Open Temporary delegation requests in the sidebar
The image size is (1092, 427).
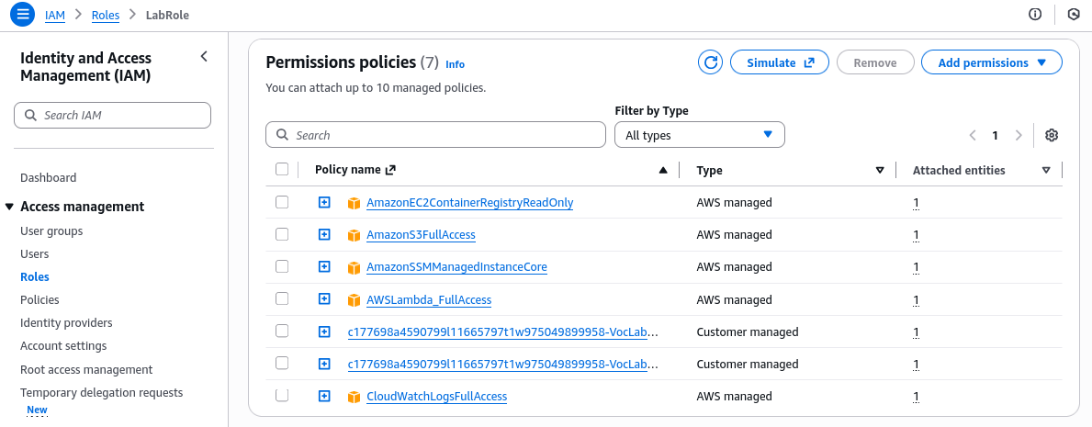click(102, 392)
